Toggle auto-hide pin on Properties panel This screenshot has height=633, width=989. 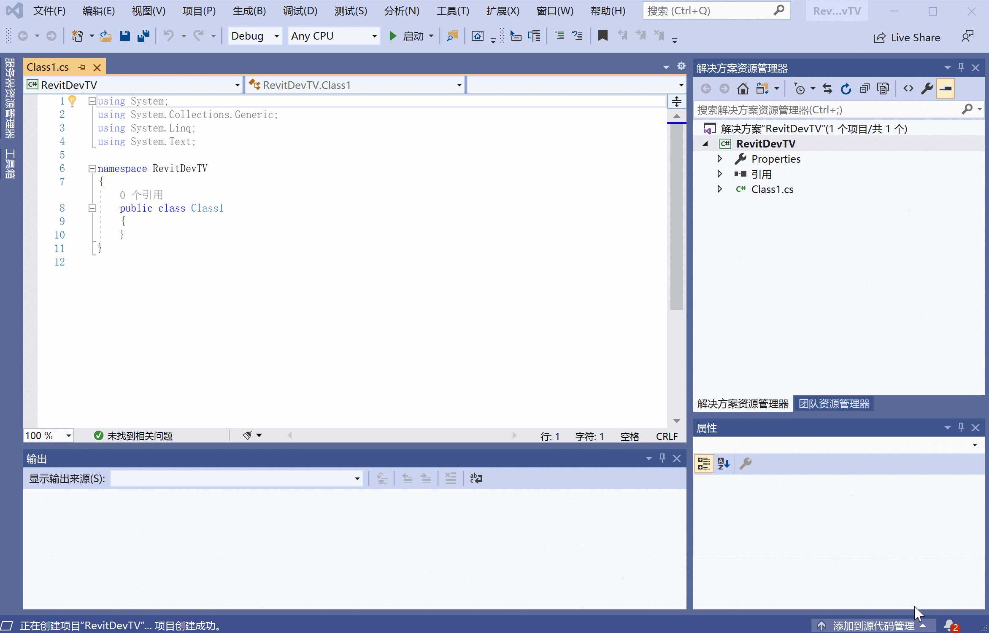click(961, 427)
